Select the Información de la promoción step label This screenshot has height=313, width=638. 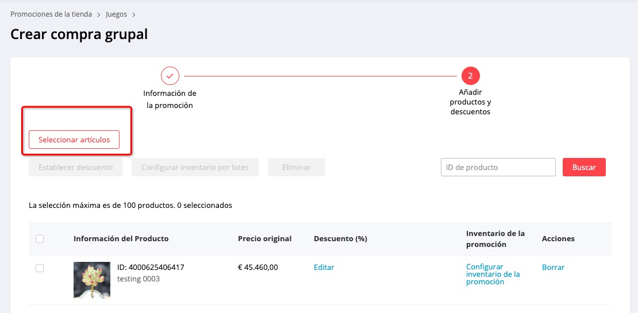[170, 99]
